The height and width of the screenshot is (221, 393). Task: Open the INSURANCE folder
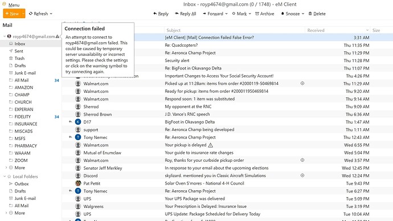pyautogui.click(x=31, y=124)
